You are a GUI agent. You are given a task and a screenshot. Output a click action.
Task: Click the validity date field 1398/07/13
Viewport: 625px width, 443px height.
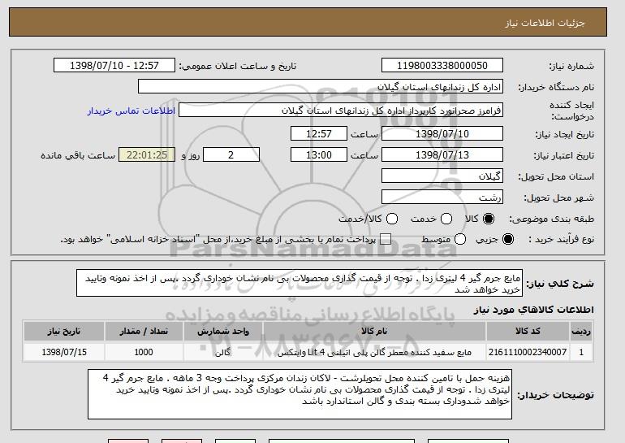(x=442, y=155)
